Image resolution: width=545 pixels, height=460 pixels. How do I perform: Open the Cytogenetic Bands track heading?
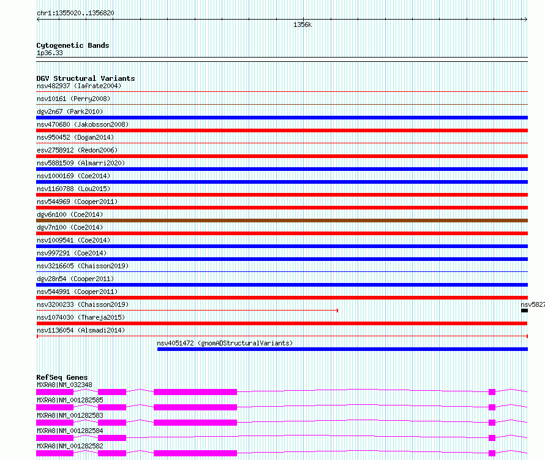(73, 45)
